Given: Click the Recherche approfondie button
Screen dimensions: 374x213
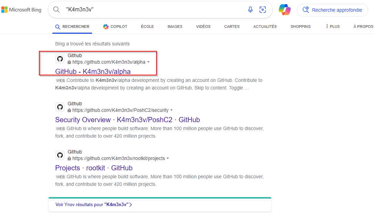Looking at the screenshot, I should [x=332, y=10].
